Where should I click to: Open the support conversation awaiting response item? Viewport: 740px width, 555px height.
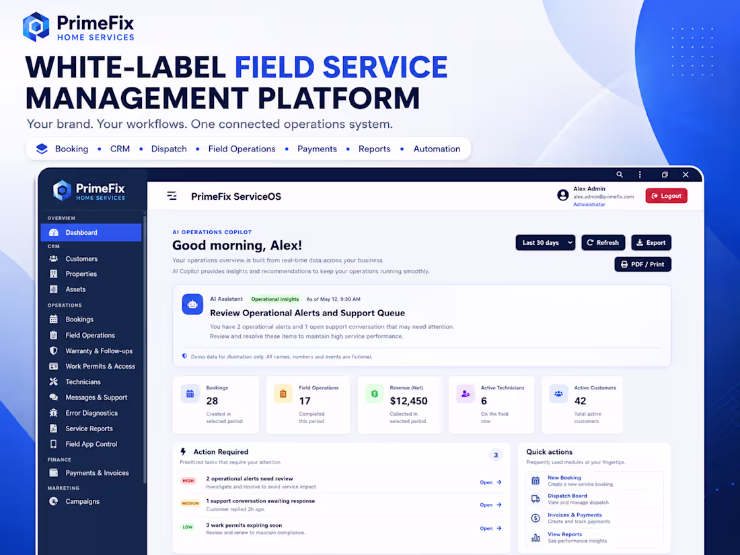[341, 505]
